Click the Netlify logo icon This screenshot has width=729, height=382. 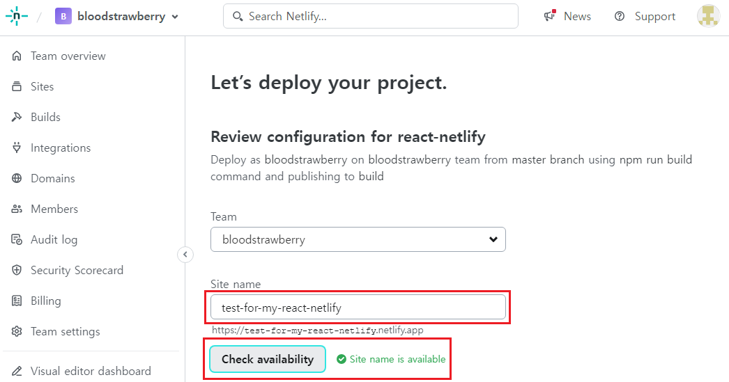click(16, 16)
